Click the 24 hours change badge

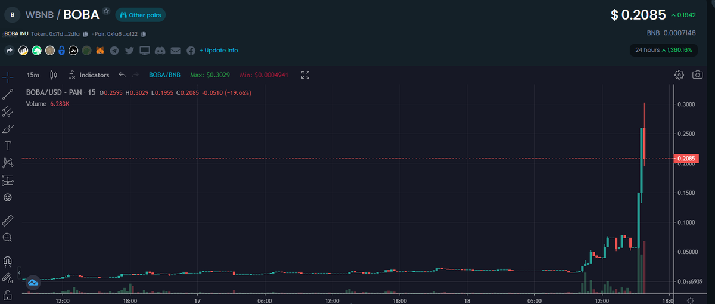[664, 50]
